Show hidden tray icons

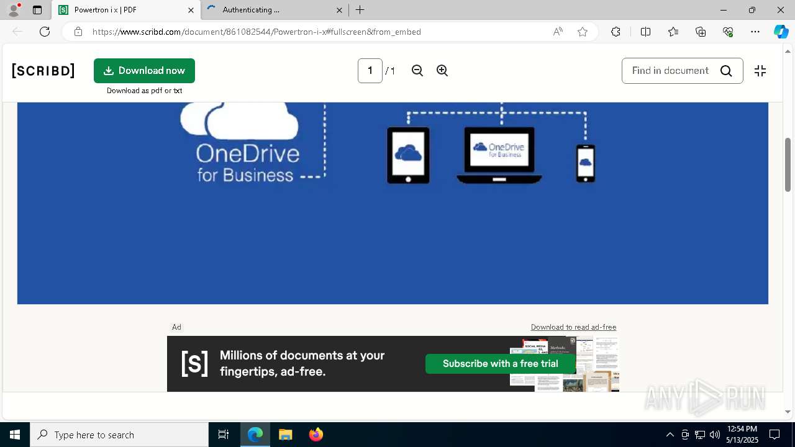(670, 435)
